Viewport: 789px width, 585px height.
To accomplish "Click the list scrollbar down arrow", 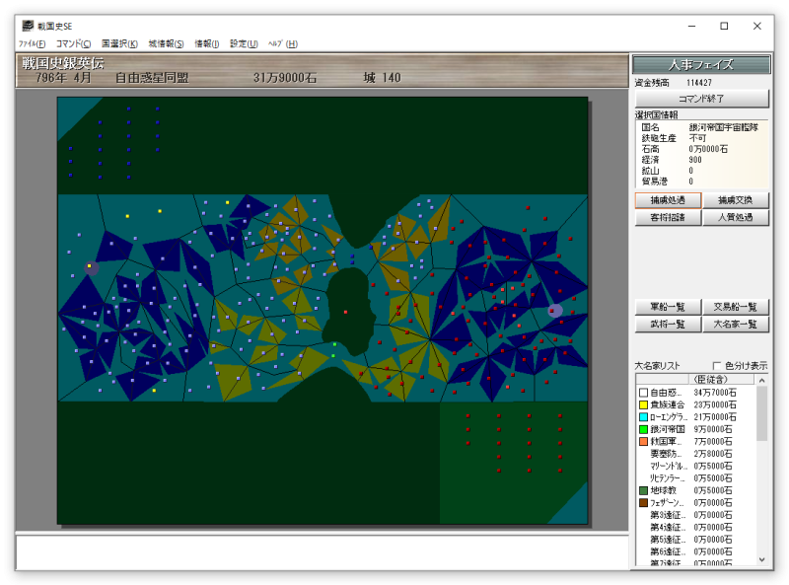I will [x=761, y=559].
